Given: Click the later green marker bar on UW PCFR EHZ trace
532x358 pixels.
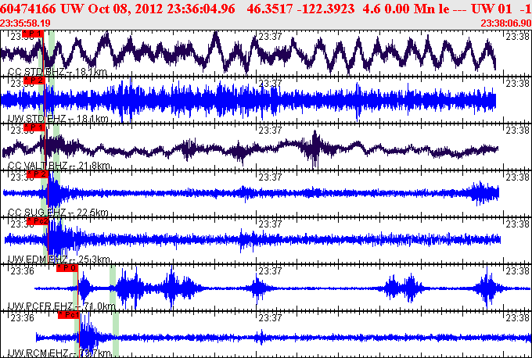Looking at the screenshot, I should pyautogui.click(x=113, y=288).
